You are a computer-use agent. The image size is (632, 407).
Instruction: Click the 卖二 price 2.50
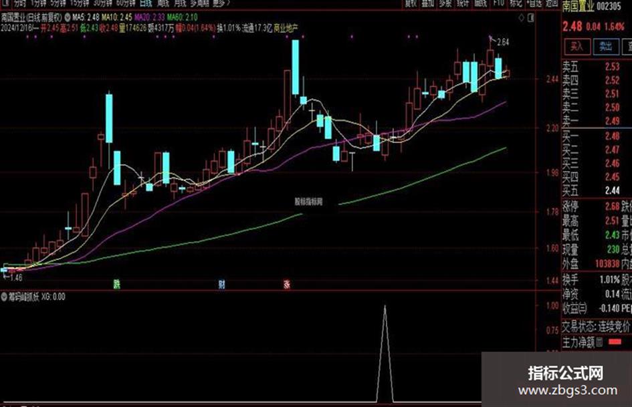coord(612,108)
